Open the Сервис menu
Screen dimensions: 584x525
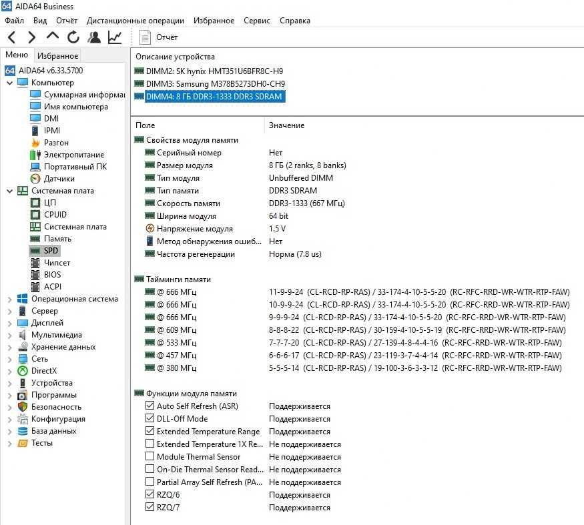pos(257,21)
